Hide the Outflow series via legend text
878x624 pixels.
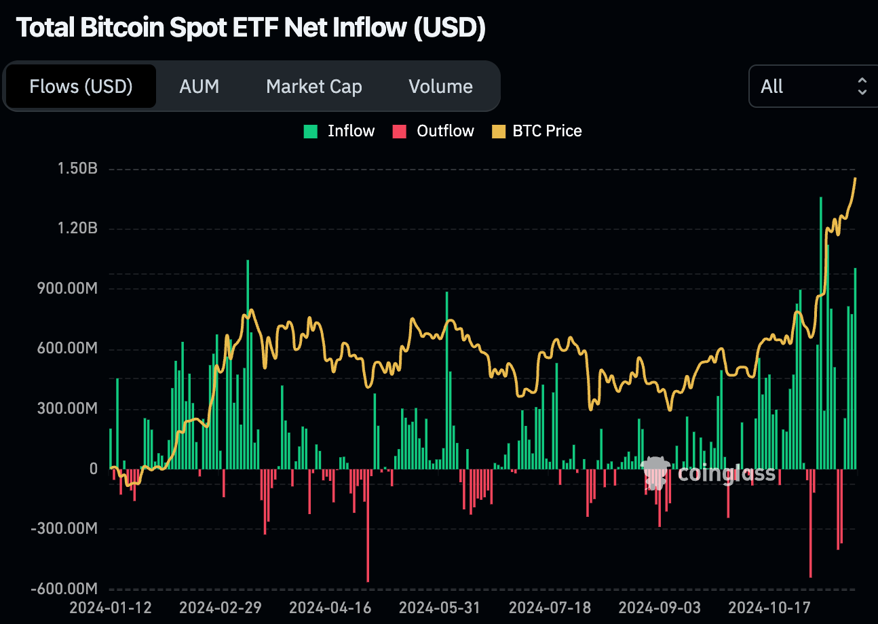[x=445, y=131]
